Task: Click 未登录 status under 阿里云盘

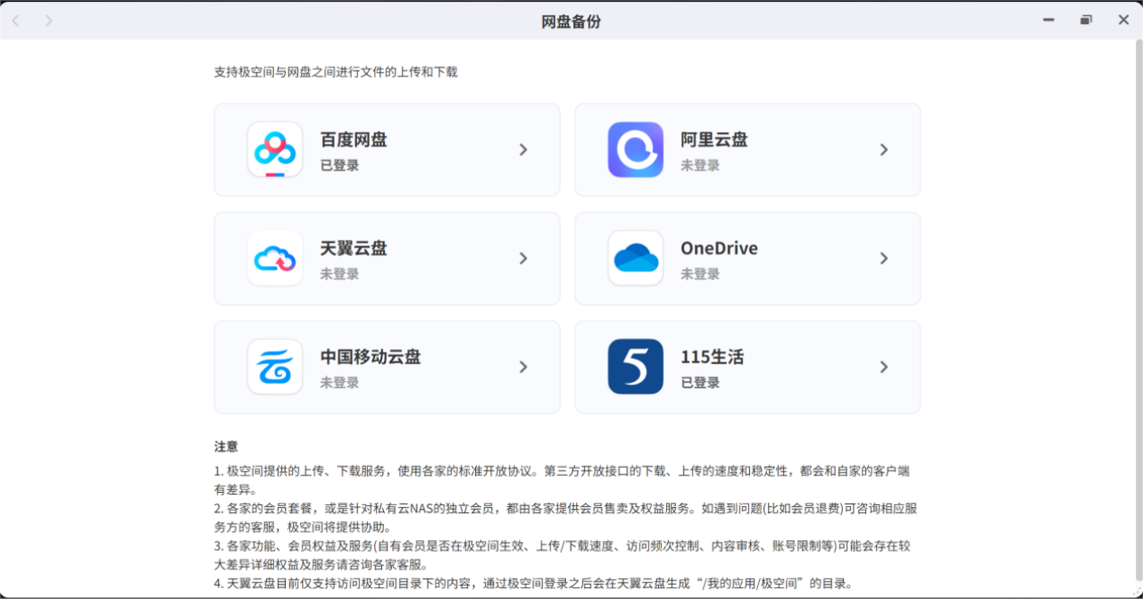Action: 700,165
